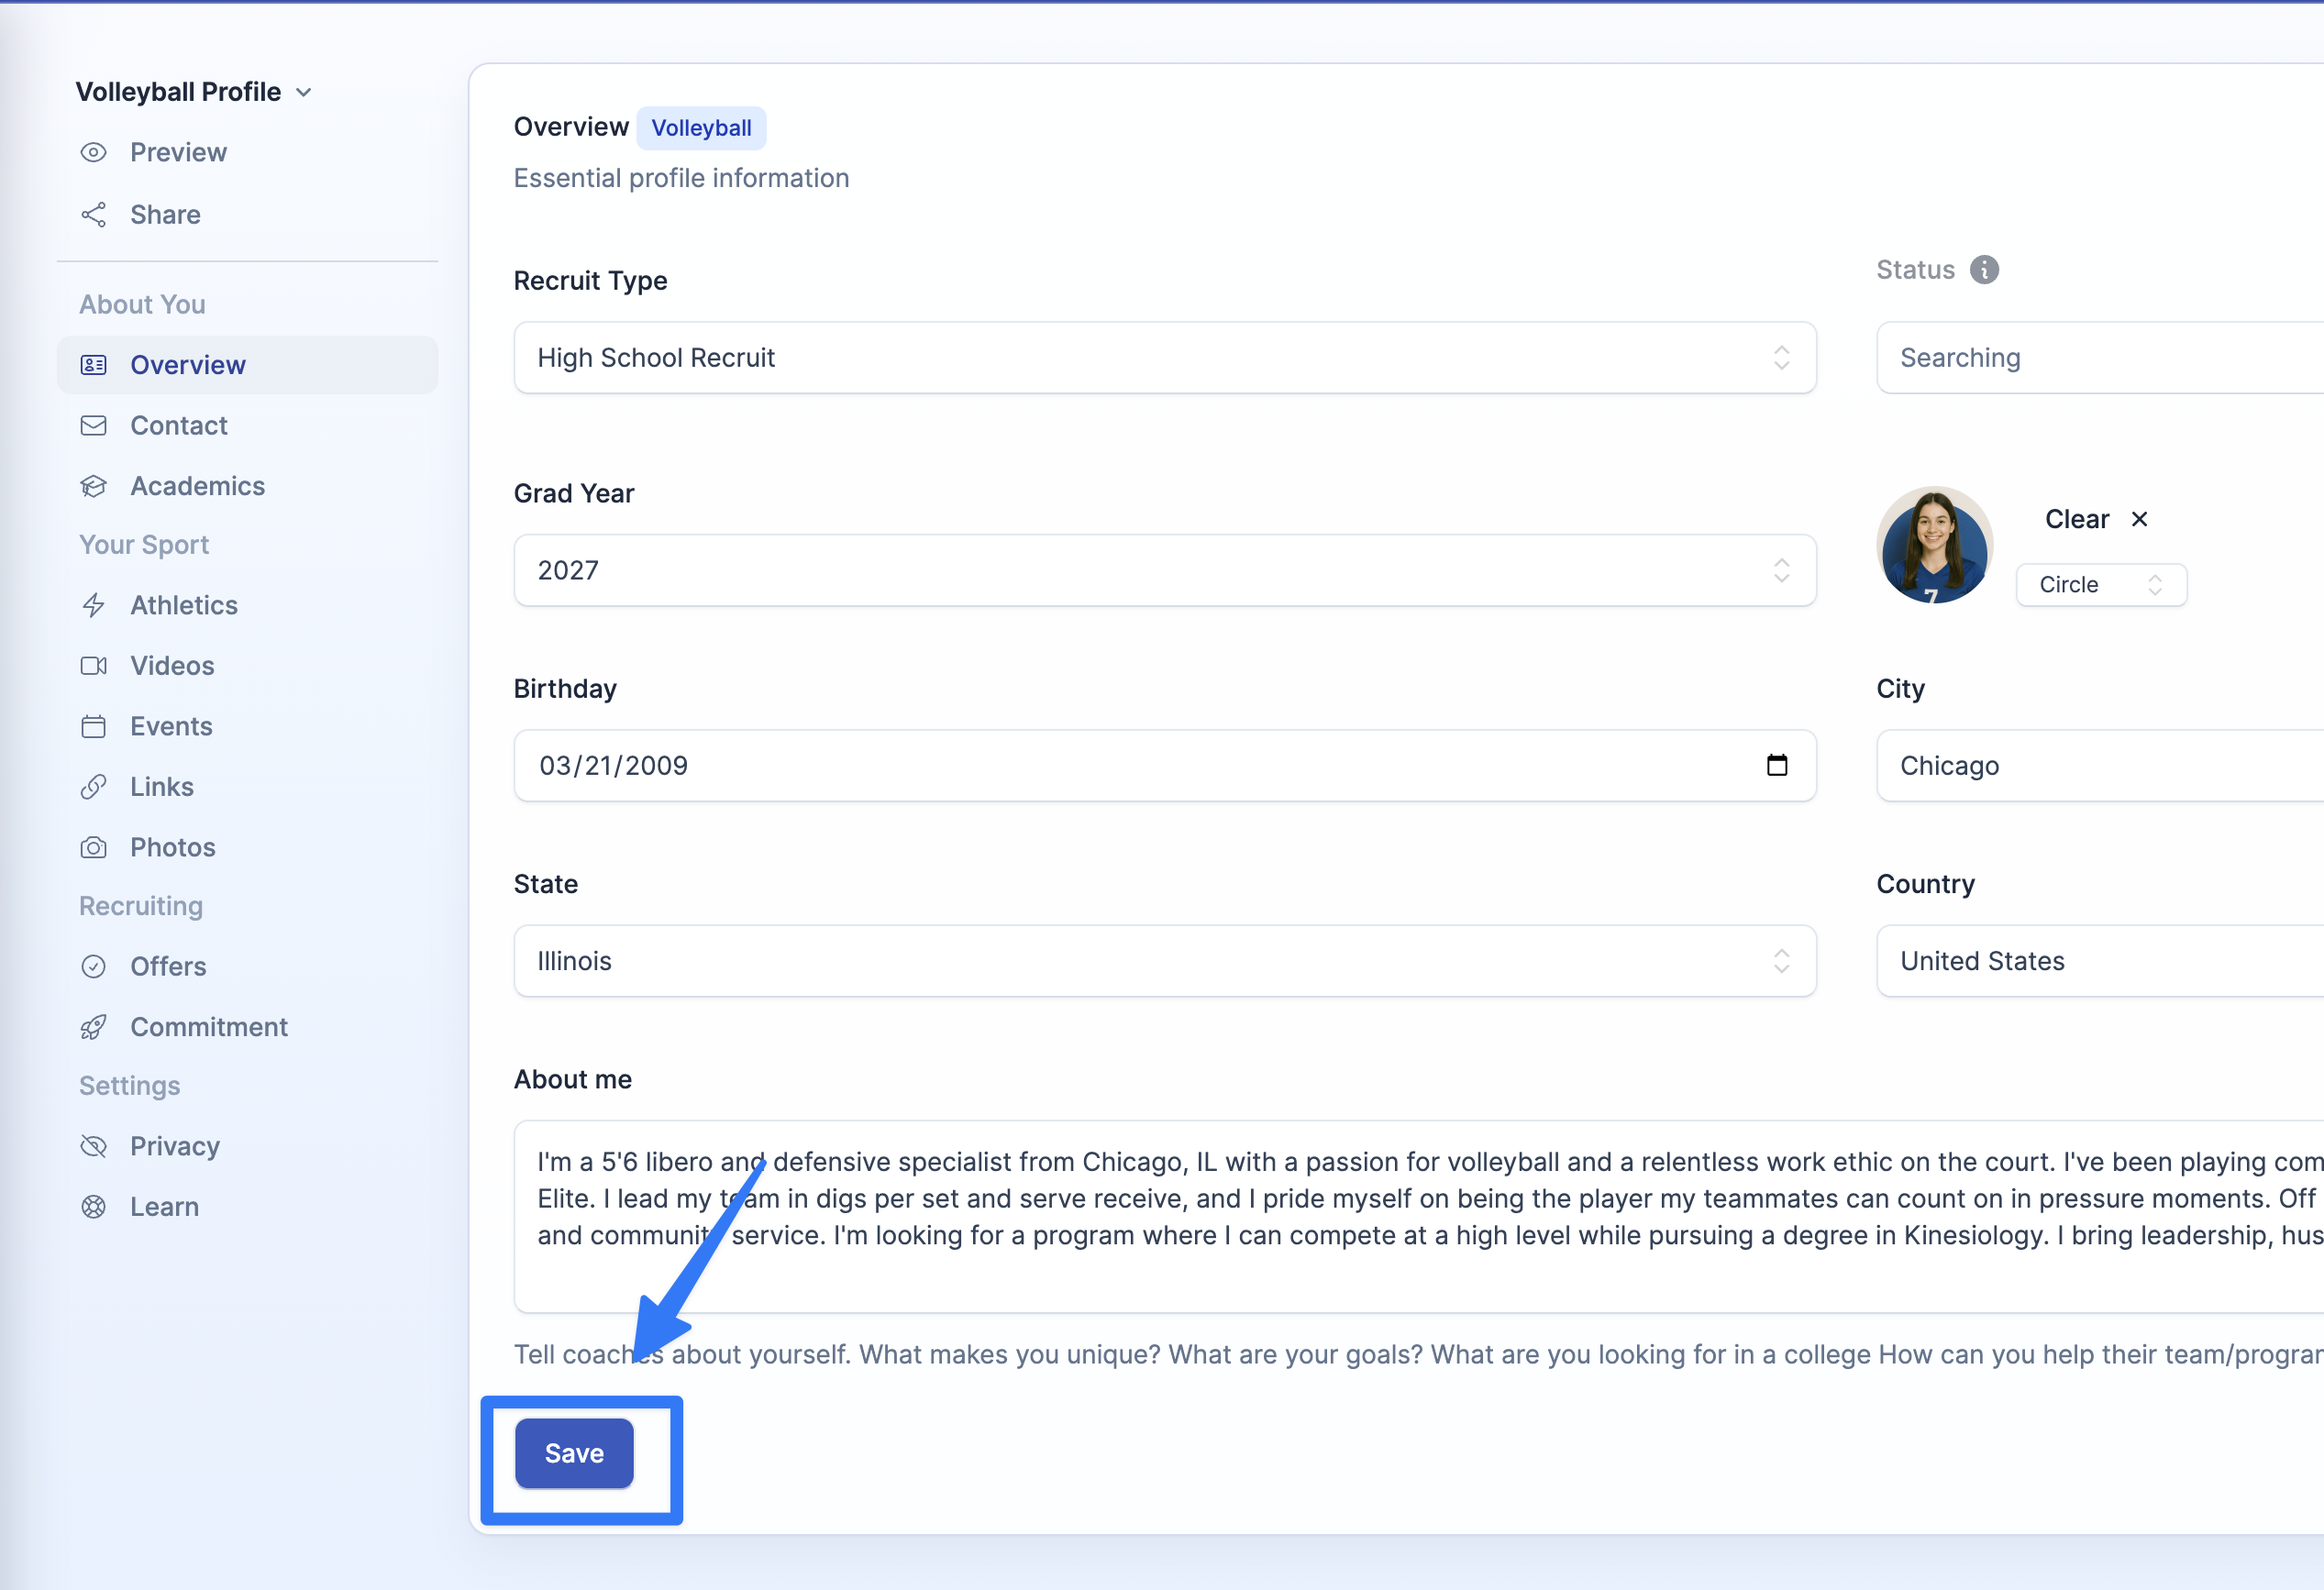This screenshot has height=1590, width=2324.
Task: Open the Privacy settings page
Action: point(174,1146)
